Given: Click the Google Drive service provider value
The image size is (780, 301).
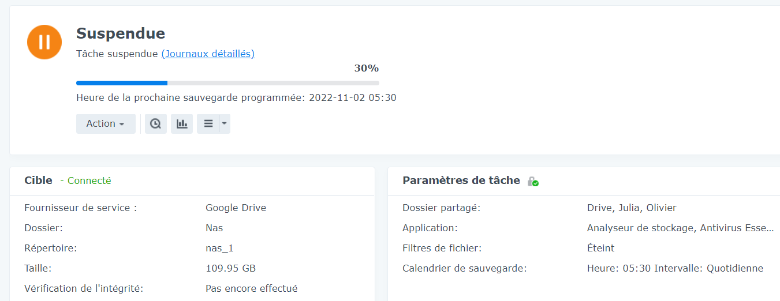Looking at the screenshot, I should pos(236,208).
